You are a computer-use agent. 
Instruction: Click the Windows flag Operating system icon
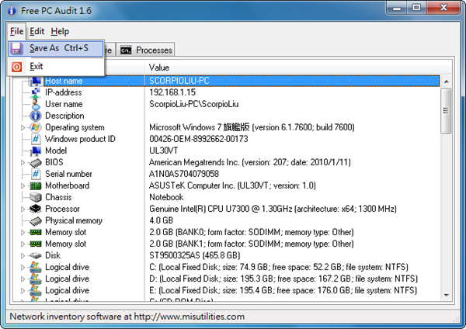coord(36,127)
